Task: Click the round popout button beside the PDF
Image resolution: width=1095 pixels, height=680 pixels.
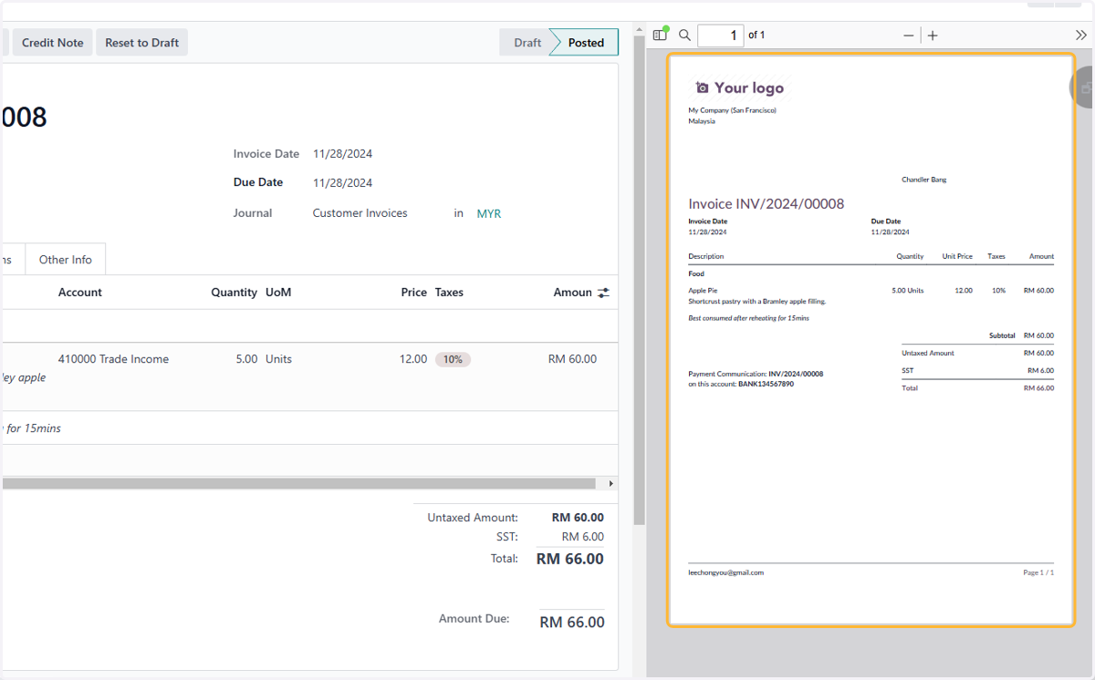Action: pos(1083,88)
